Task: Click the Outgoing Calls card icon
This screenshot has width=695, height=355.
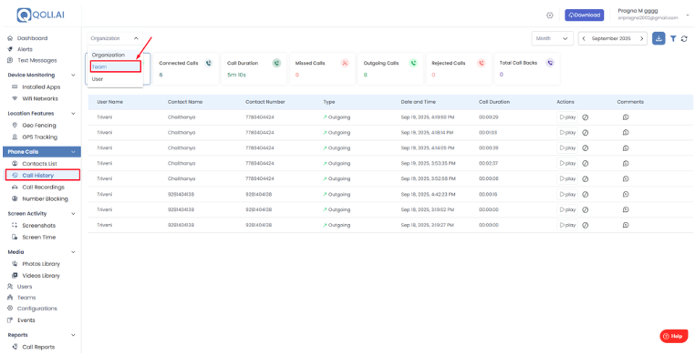Action: [x=413, y=63]
